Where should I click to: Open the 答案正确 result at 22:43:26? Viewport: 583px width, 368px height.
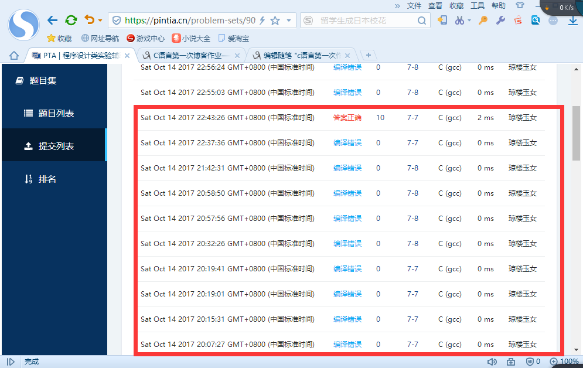tap(347, 117)
